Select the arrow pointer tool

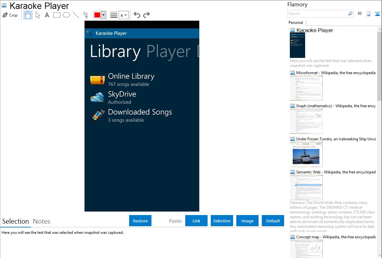(x=38, y=15)
